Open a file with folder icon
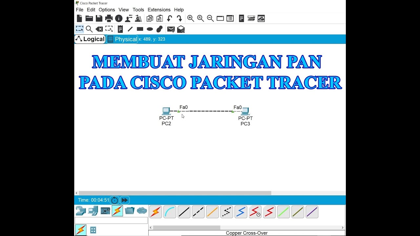This screenshot has height=236, width=420. tap(89, 19)
